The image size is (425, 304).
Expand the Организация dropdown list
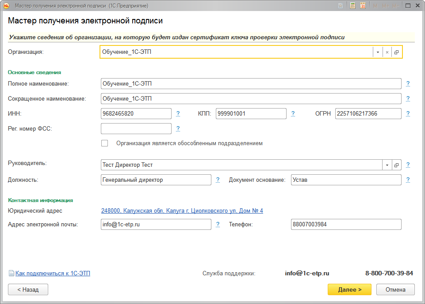[x=378, y=52]
